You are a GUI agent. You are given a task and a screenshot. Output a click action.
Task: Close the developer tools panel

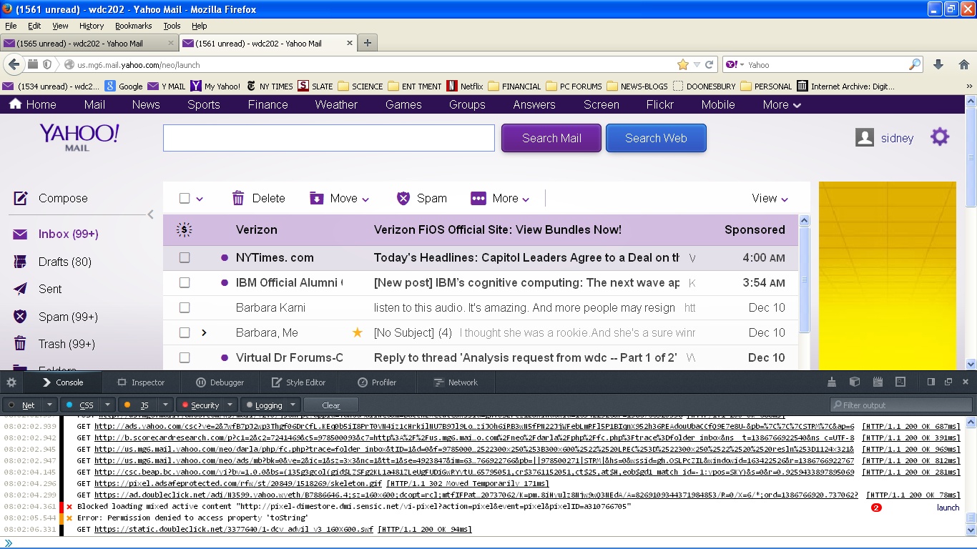(966, 382)
